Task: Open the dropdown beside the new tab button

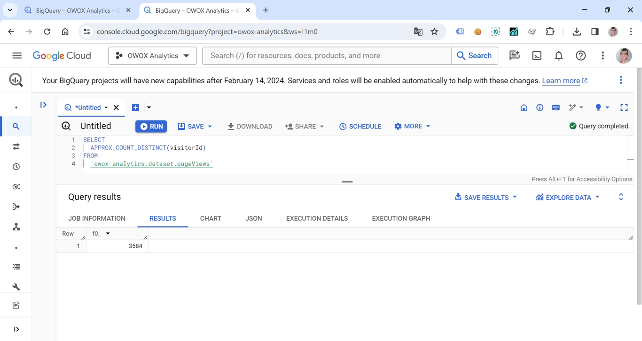Action: coord(149,108)
